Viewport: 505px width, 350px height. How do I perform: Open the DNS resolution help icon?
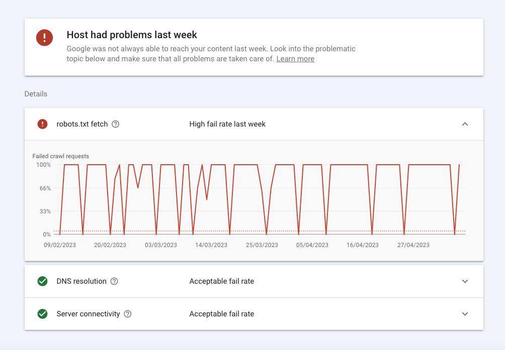(114, 281)
